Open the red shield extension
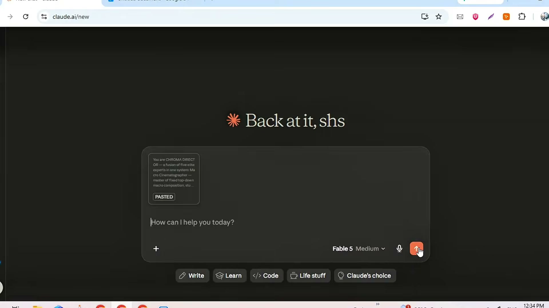Screen dimensions: 549x308 [x=476, y=17]
